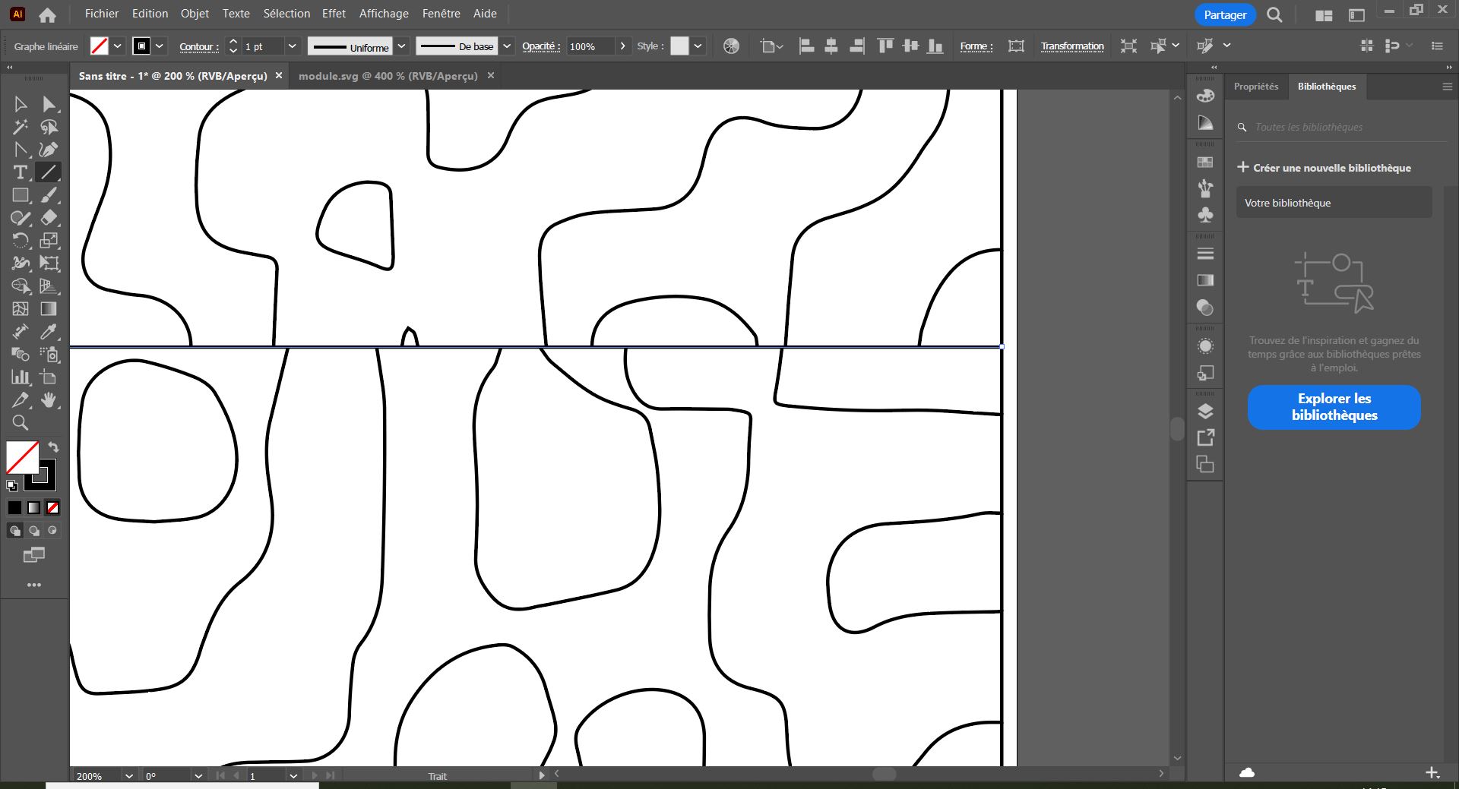The image size is (1459, 789).
Task: Select the Column Graph tool
Action: point(21,377)
